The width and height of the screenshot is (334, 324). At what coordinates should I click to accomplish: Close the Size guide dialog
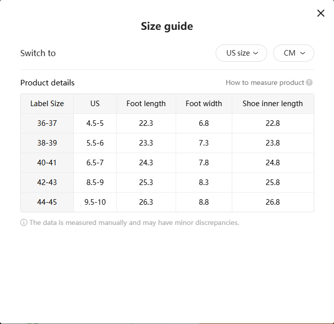(321, 13)
